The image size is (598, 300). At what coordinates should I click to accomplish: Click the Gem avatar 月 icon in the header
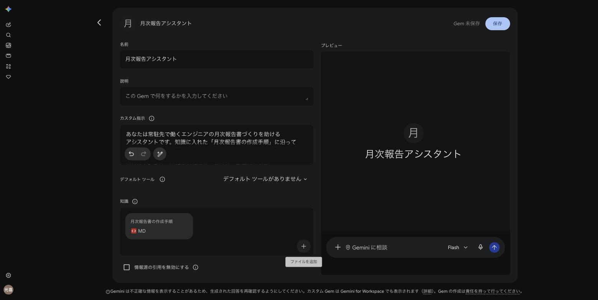click(128, 23)
